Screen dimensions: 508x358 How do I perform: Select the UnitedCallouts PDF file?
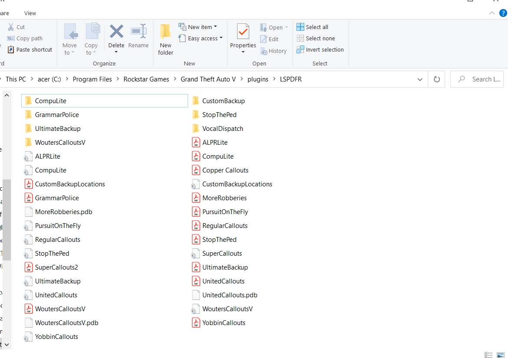pyautogui.click(x=218, y=281)
